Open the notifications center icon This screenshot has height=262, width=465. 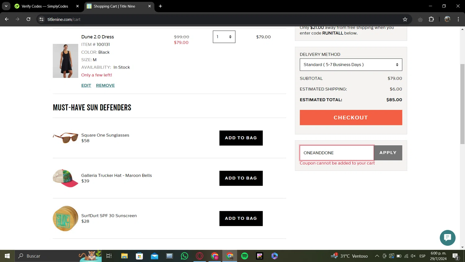tap(456, 256)
